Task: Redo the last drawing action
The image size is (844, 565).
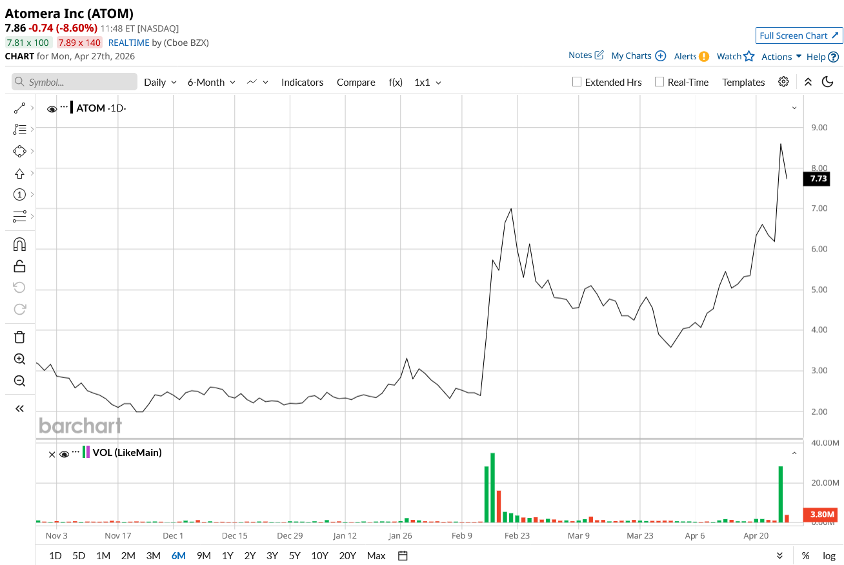Action: [x=19, y=308]
